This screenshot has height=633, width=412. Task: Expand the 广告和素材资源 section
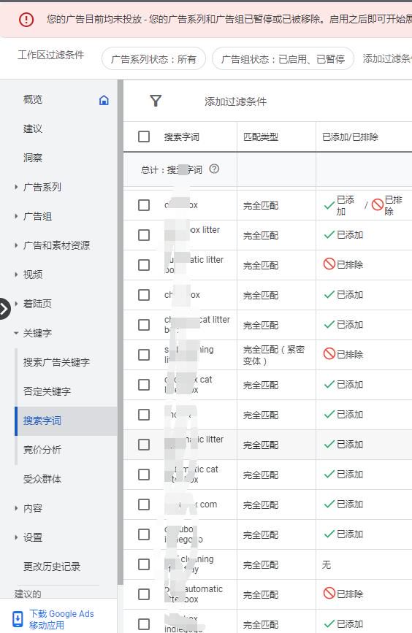pos(16,245)
